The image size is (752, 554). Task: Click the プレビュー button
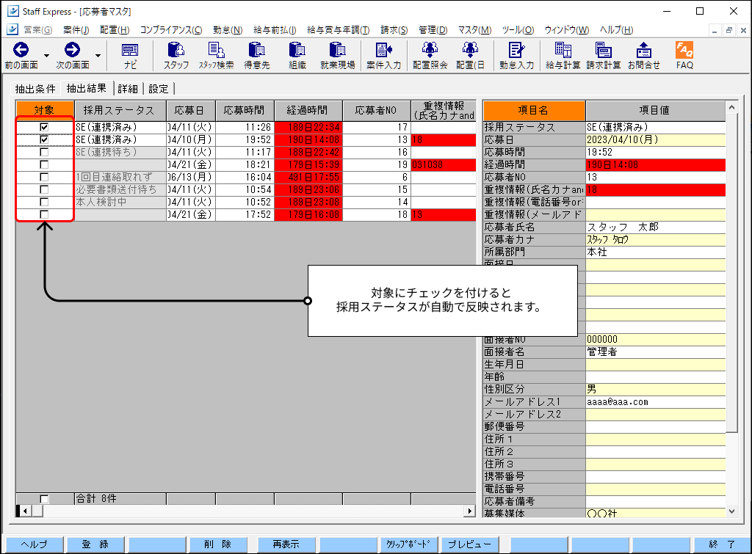[x=469, y=544]
